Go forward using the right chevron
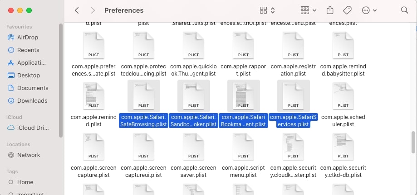This screenshot has width=417, height=195. (93, 10)
